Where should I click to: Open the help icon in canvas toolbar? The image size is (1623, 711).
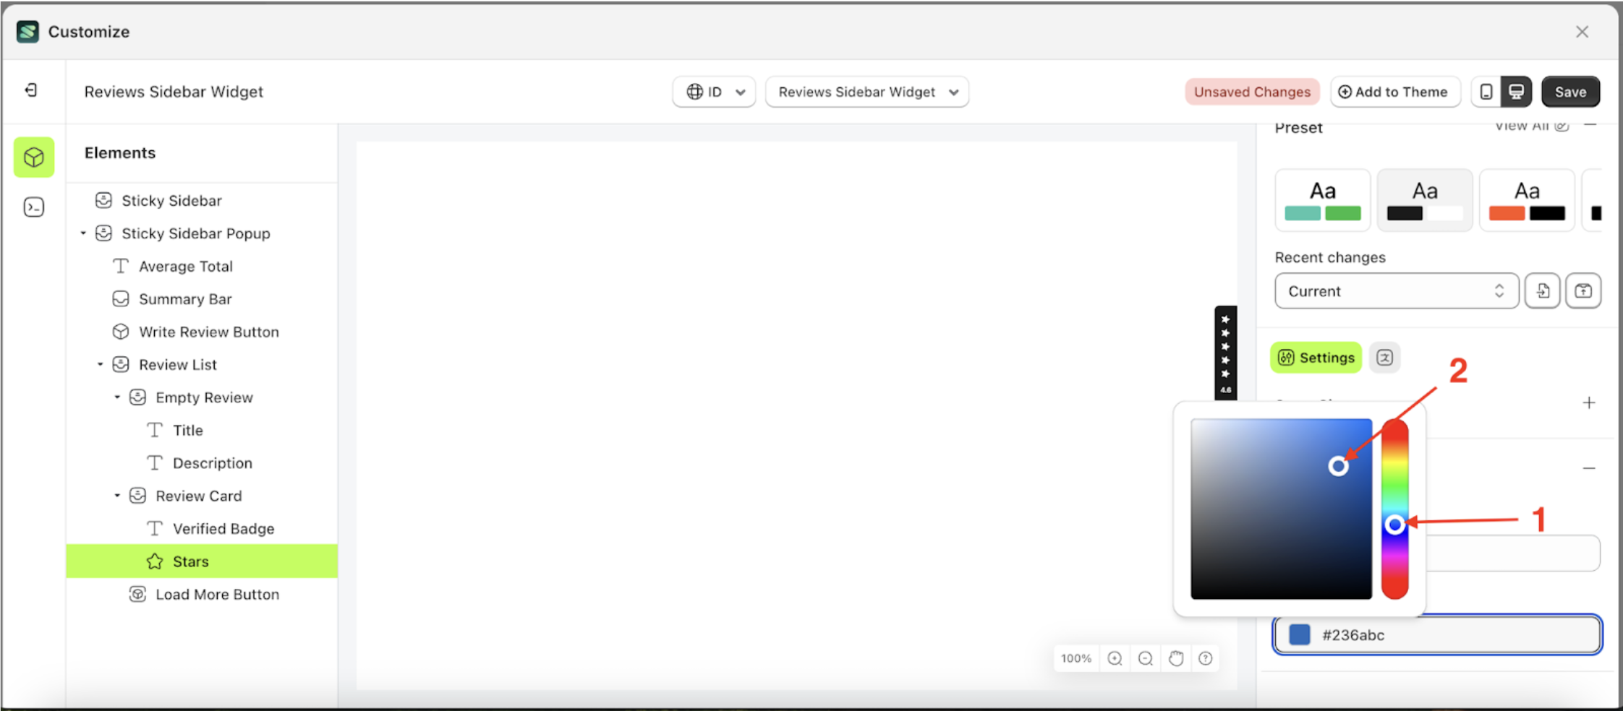(1205, 658)
